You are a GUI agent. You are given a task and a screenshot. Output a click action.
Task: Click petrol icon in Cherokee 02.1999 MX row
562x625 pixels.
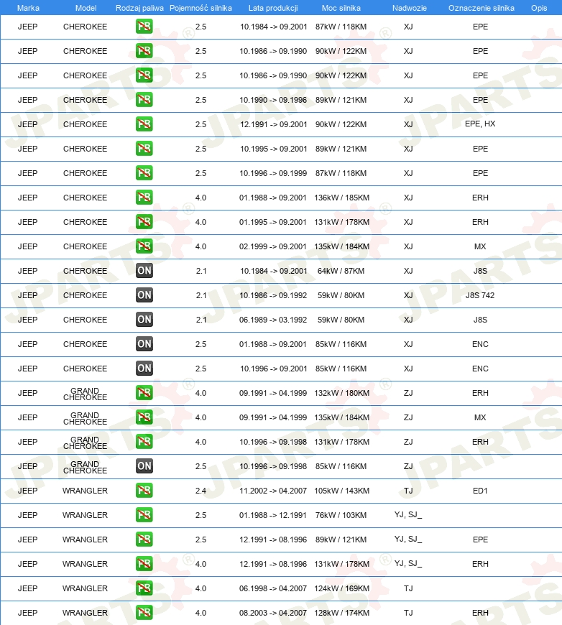pyautogui.click(x=144, y=246)
